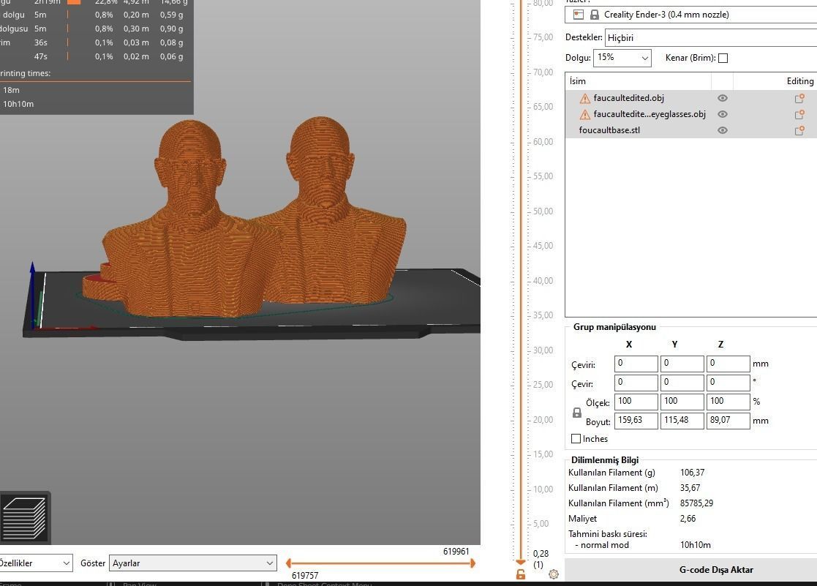
Task: Click the 619757 slider value label
Action: [x=305, y=576]
